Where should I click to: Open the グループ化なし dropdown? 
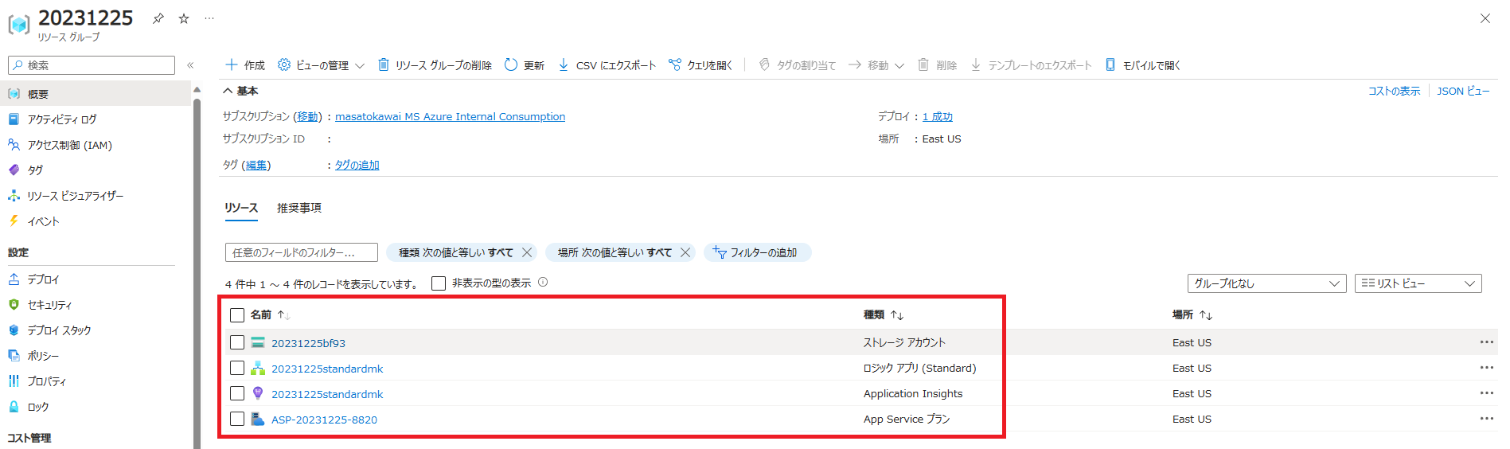click(x=1266, y=283)
